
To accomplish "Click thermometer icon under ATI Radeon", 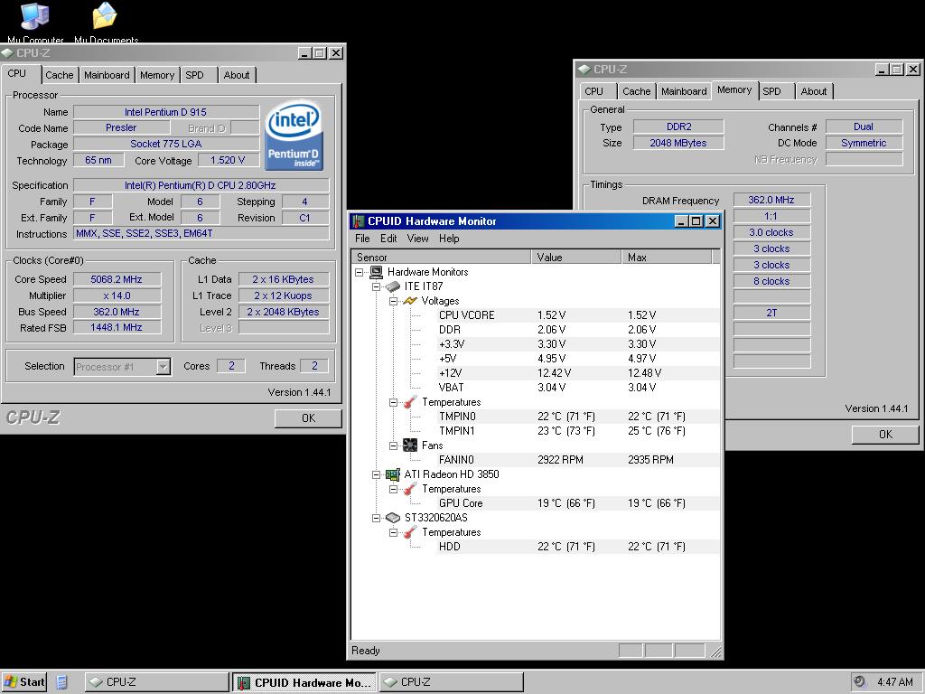I will point(410,489).
